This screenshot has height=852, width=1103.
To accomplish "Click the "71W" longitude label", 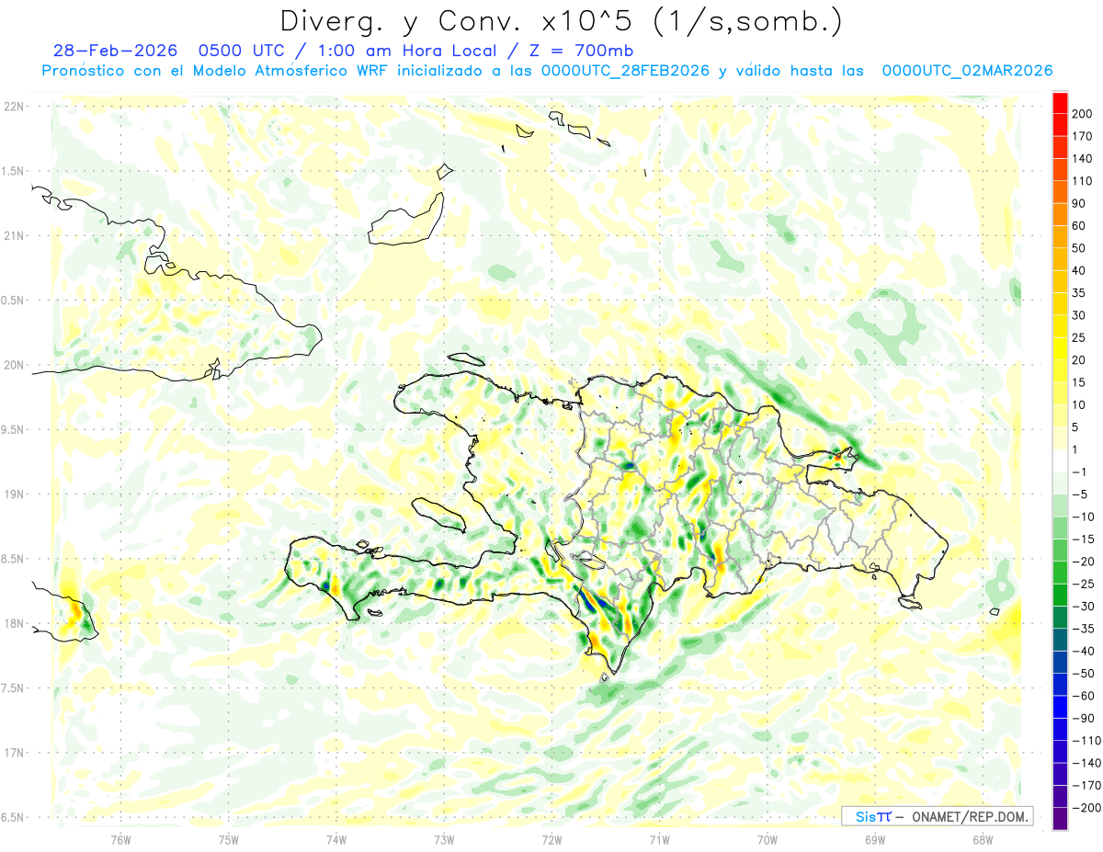I will pyautogui.click(x=659, y=839).
